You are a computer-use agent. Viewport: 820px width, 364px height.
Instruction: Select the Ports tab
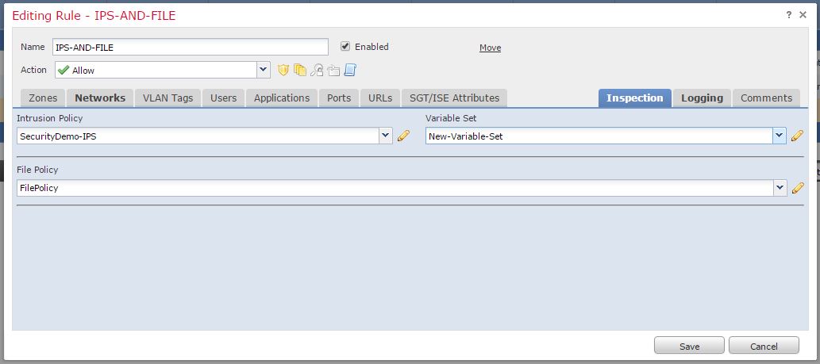pos(339,98)
